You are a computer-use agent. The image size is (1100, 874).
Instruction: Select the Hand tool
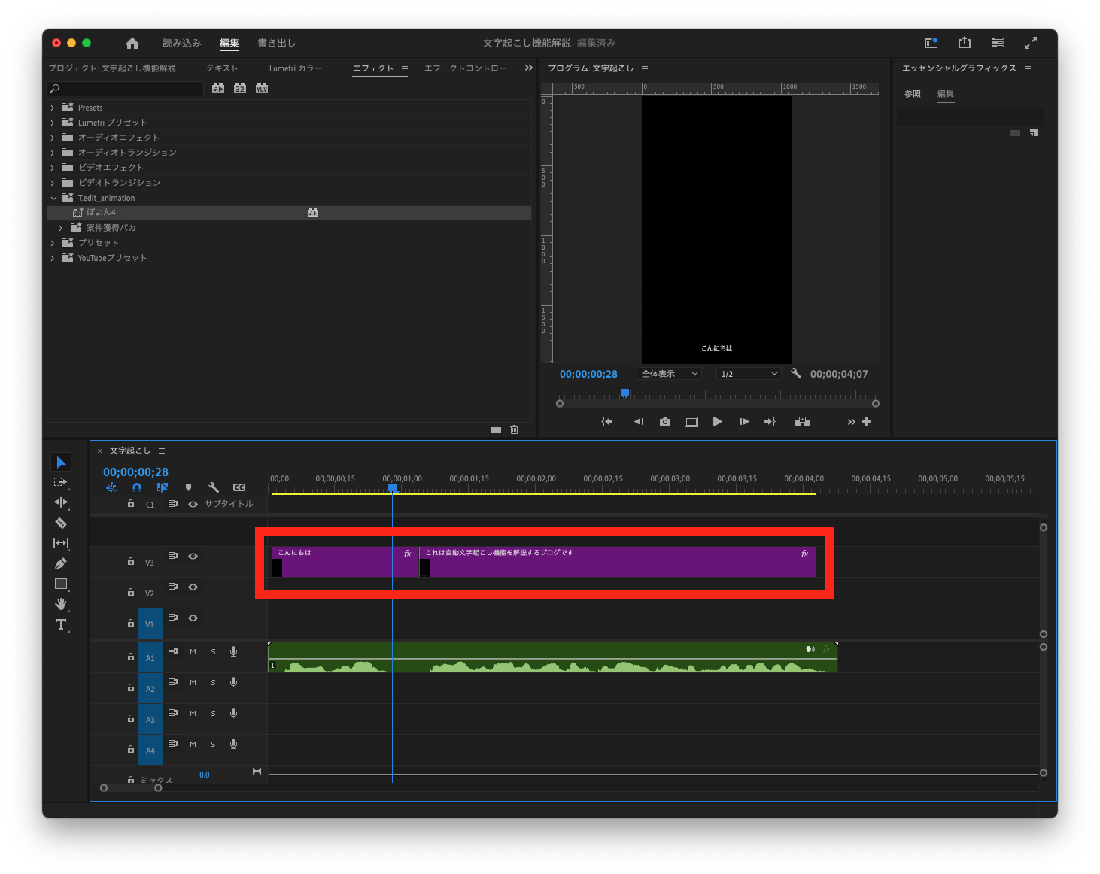[x=61, y=604]
